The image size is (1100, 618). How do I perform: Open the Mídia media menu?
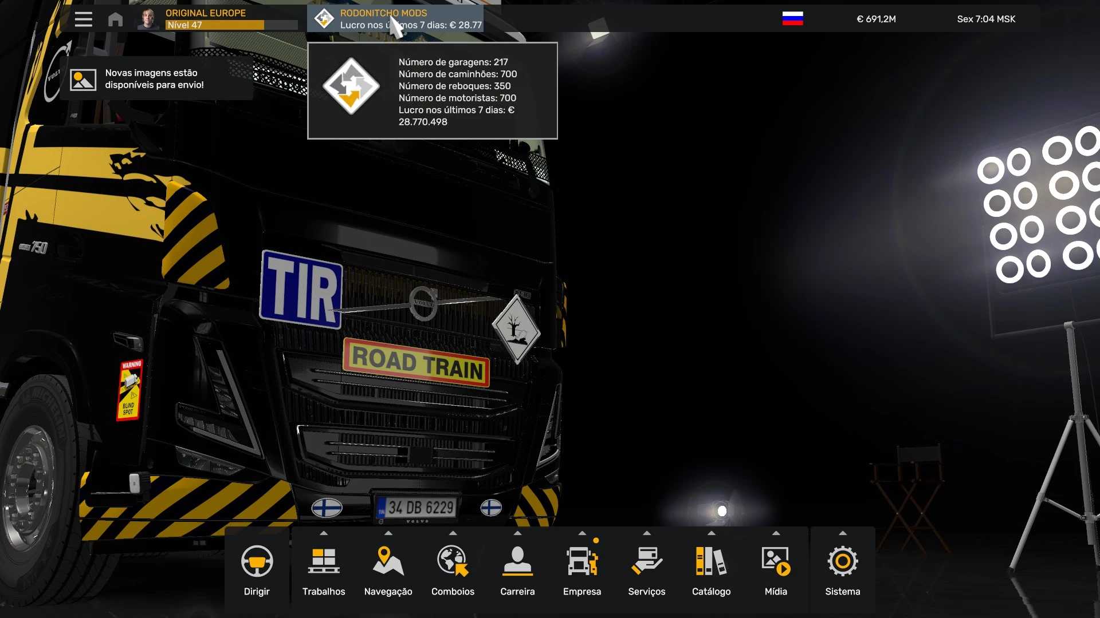click(x=776, y=561)
